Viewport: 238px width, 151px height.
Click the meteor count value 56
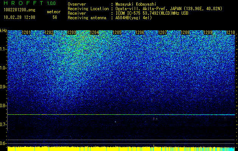tap(55, 17)
